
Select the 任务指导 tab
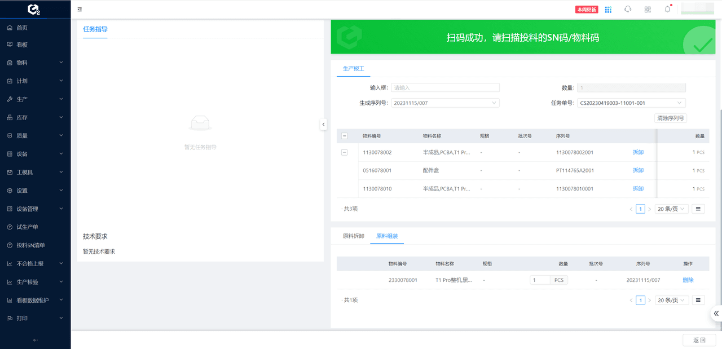coord(95,29)
